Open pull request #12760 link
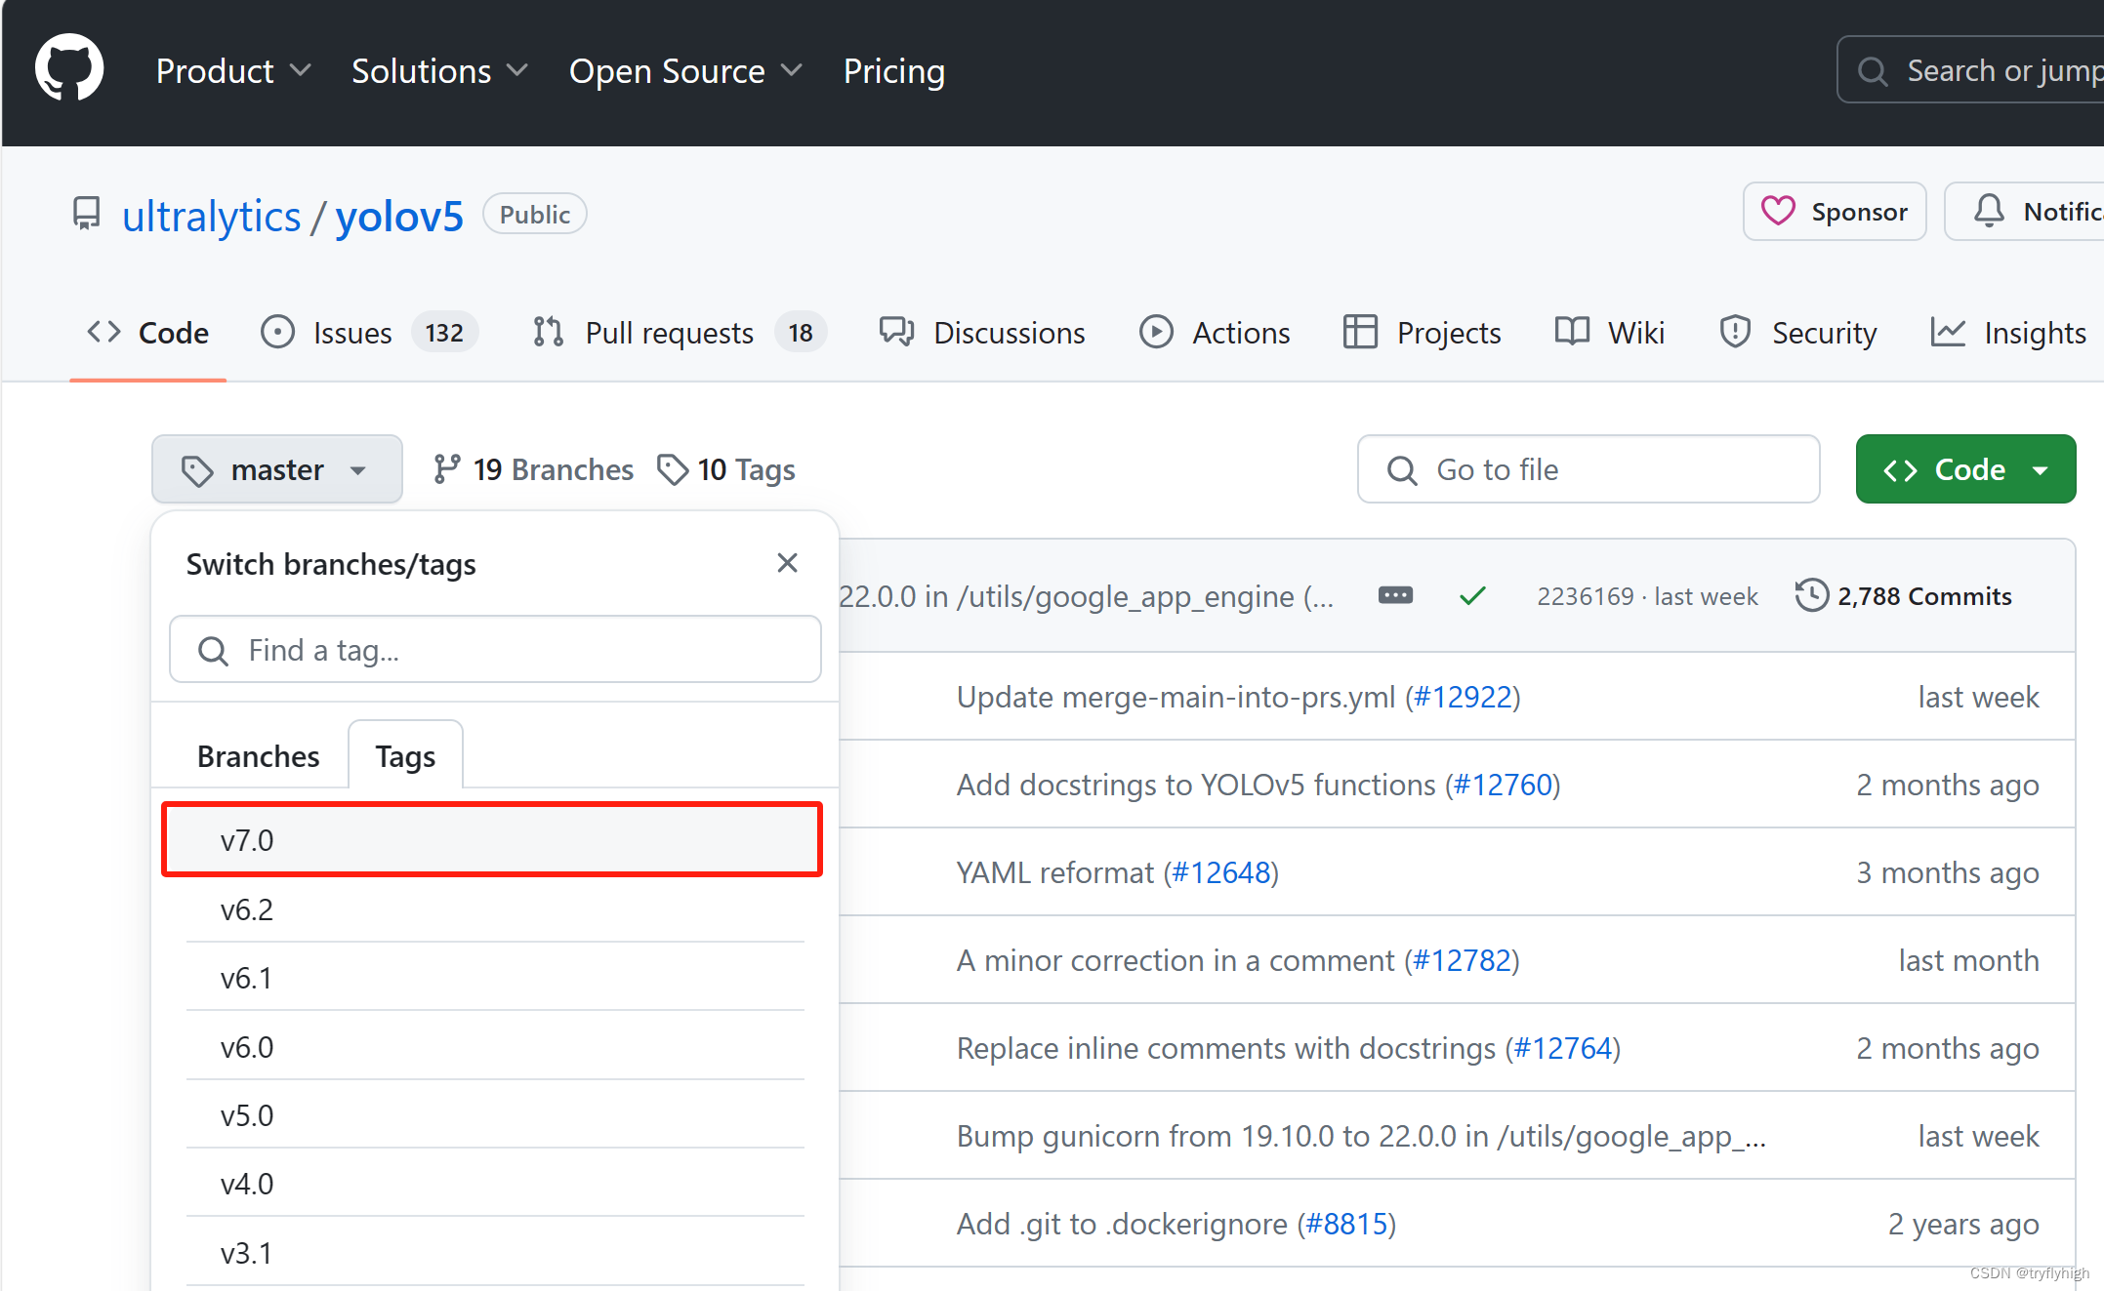Screen dimensions: 2104x1291 [x=1503, y=785]
